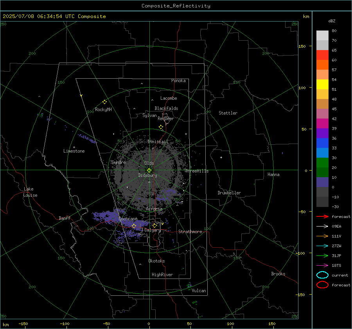Click the yellow diamond marker near Cochrane
The image size is (352, 329).
coord(134,226)
